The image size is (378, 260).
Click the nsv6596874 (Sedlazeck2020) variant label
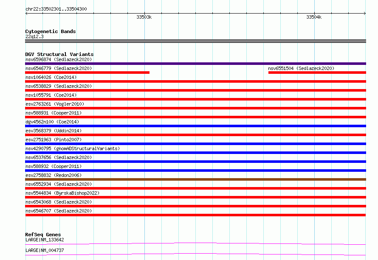click(x=59, y=59)
